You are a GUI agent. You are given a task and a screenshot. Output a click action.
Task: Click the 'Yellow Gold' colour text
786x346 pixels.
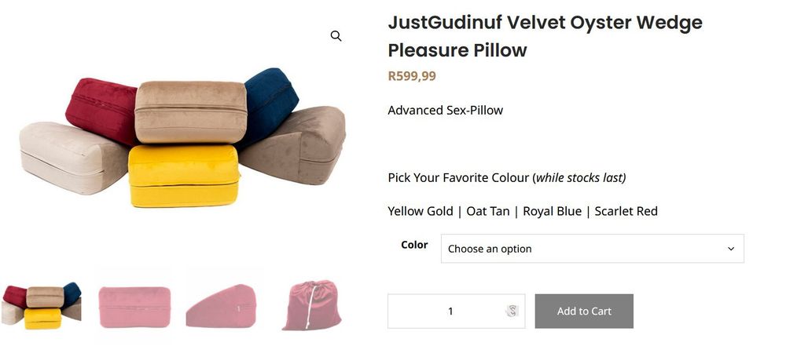tap(421, 211)
